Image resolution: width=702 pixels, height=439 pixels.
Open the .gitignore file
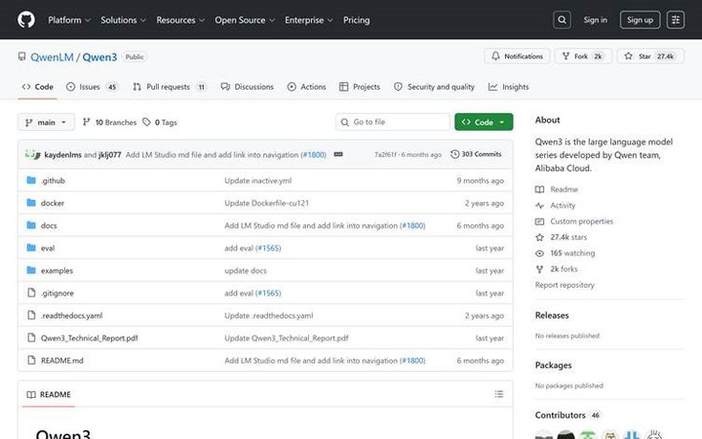click(58, 293)
